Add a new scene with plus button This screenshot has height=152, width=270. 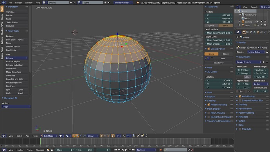click(105, 3)
